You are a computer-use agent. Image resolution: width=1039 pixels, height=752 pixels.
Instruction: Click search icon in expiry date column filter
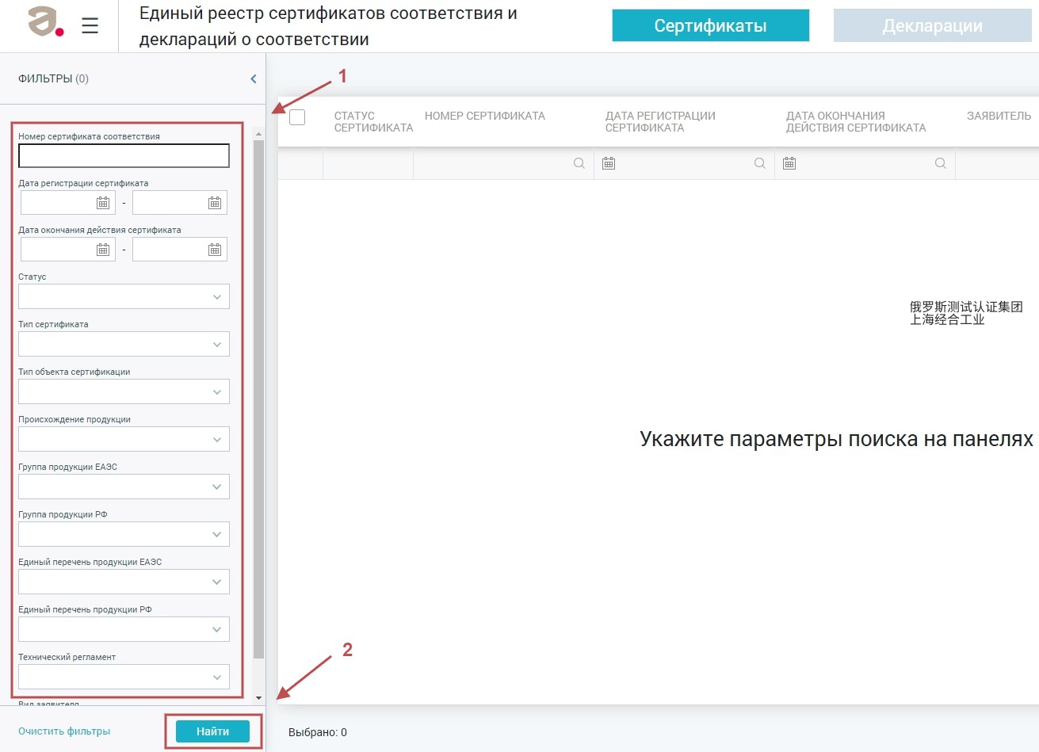[940, 163]
